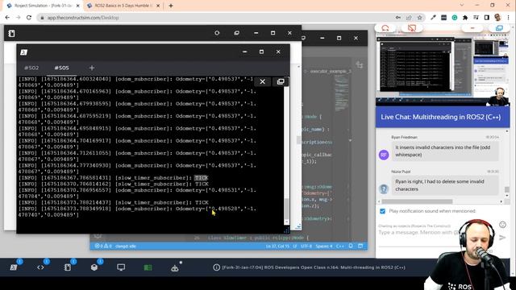
Task: Click Nuria Pujol's chat message
Action: pyautogui.click(x=445, y=185)
